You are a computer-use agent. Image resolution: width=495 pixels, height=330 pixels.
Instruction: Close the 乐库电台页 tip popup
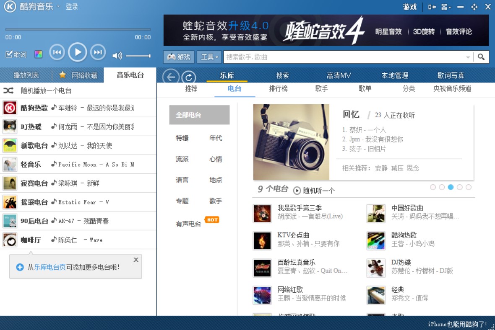click(x=136, y=260)
